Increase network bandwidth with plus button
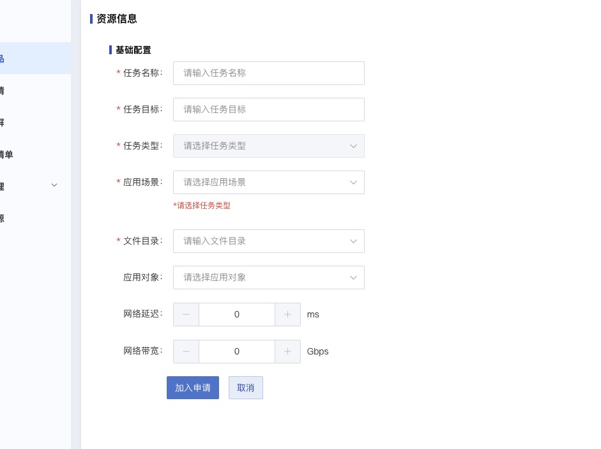Viewport: 601px width, 449px height. coord(287,351)
